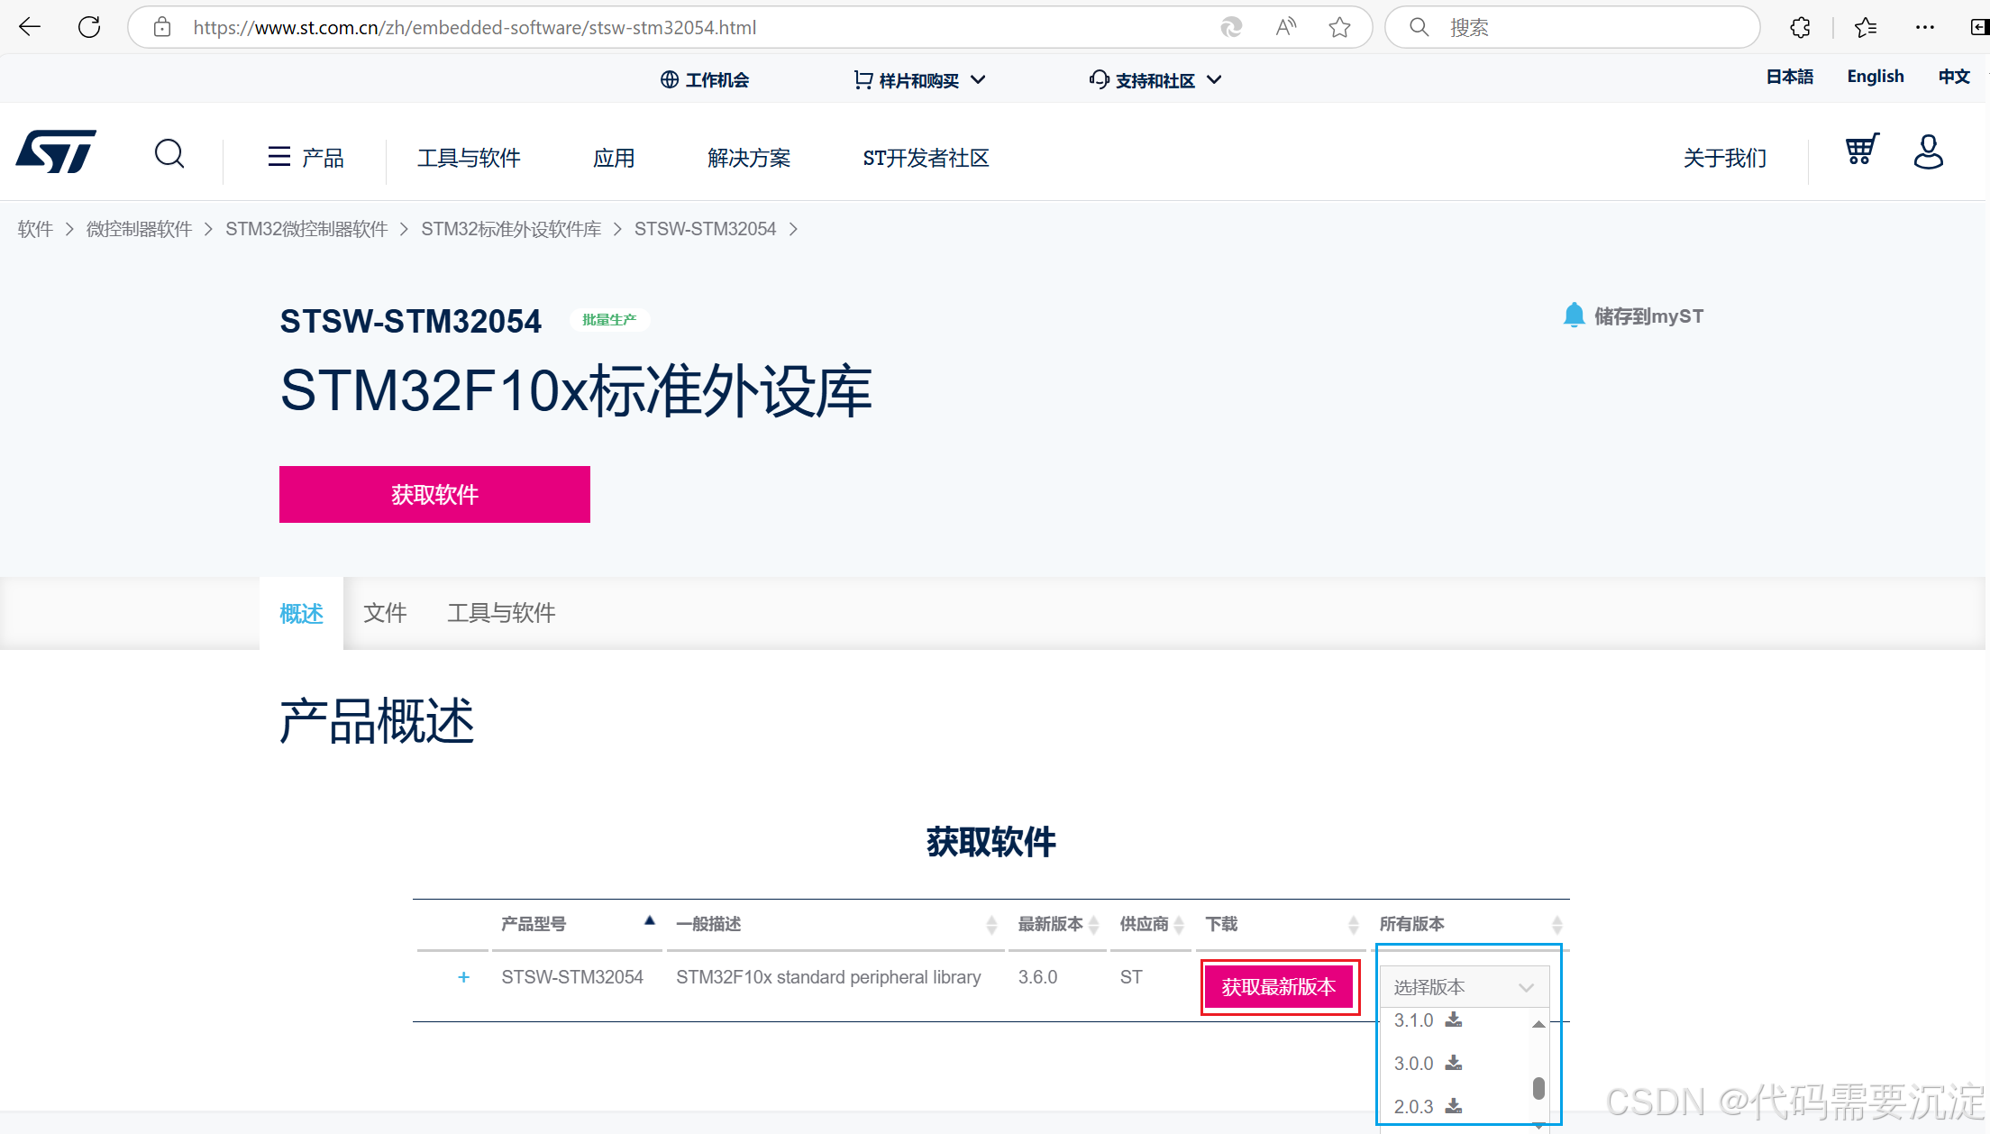Open the site search magnifier icon
Image resolution: width=1990 pixels, height=1134 pixels.
(x=169, y=154)
